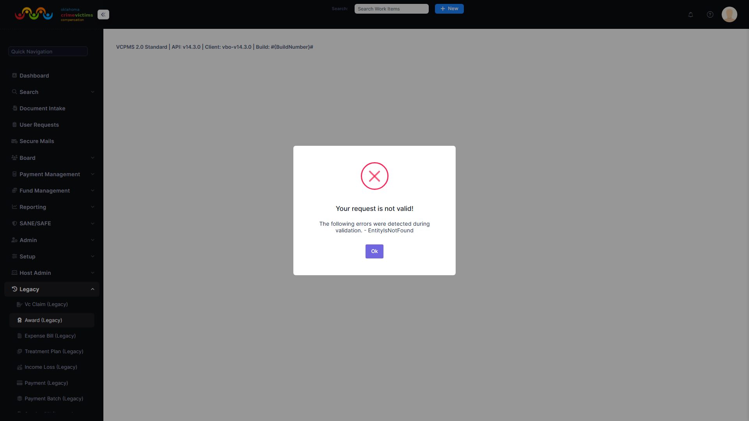Open the user profile avatar

[x=729, y=14]
